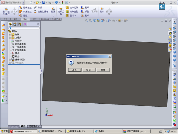
Task: Expand the 注解 (Annotations) tree node
Action: (10, 35)
